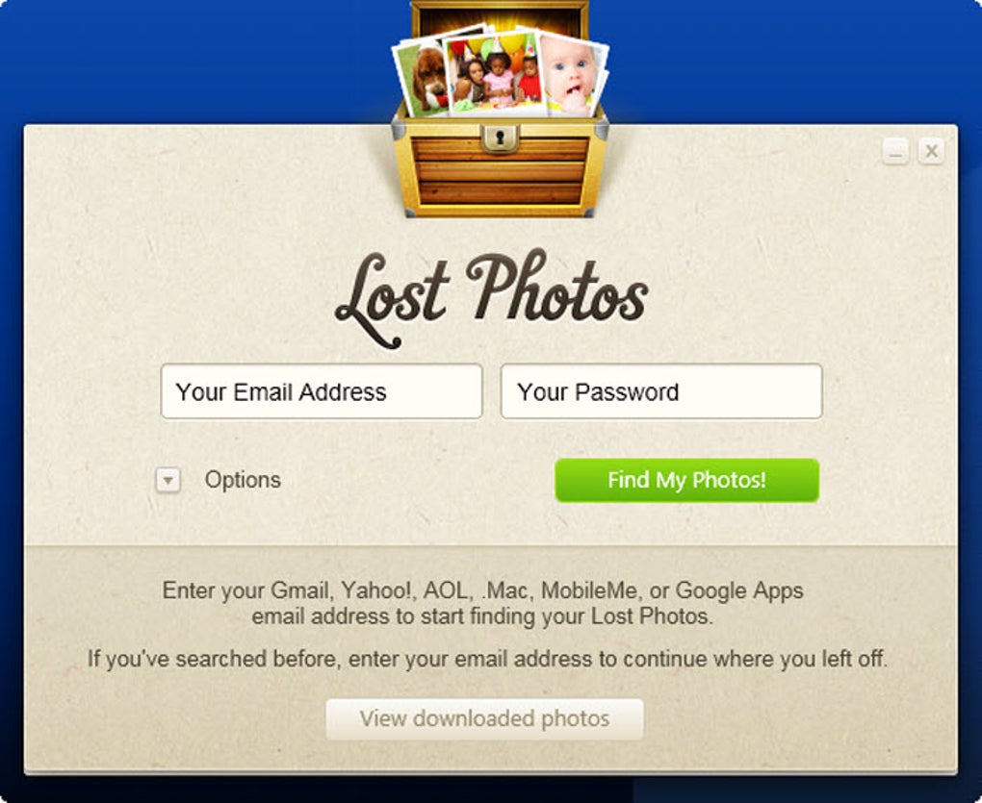Click the birthday party kids photo
982x803 pixels.
click(496, 72)
